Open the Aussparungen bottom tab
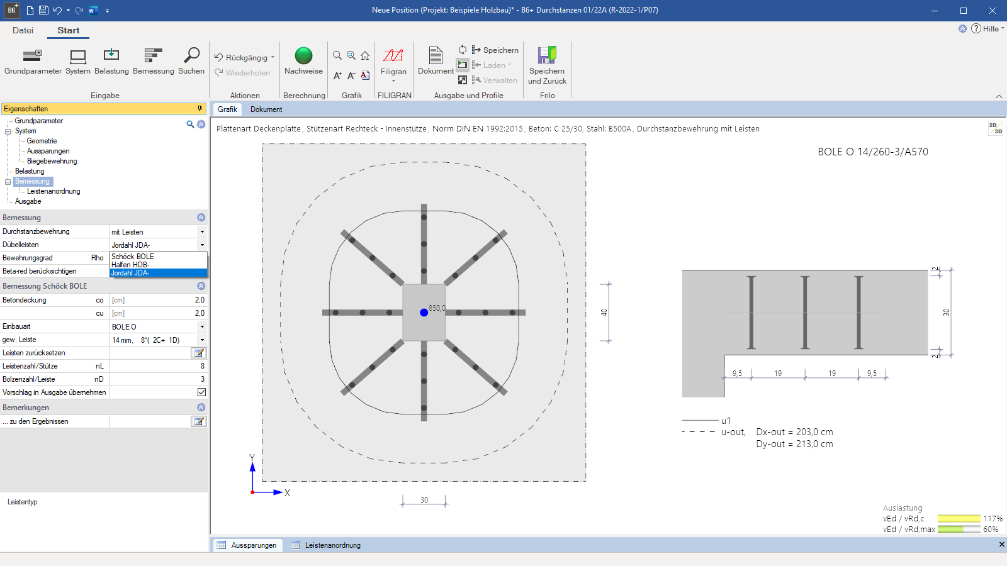The width and height of the screenshot is (1007, 566). point(247,545)
